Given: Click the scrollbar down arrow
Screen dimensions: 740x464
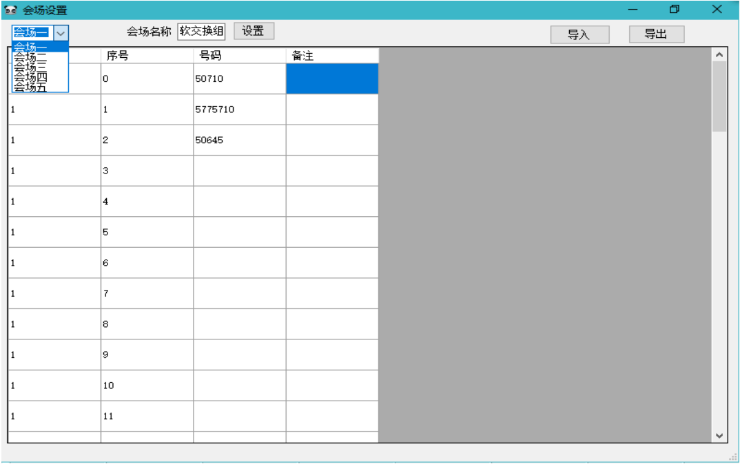Looking at the screenshot, I should tap(719, 436).
